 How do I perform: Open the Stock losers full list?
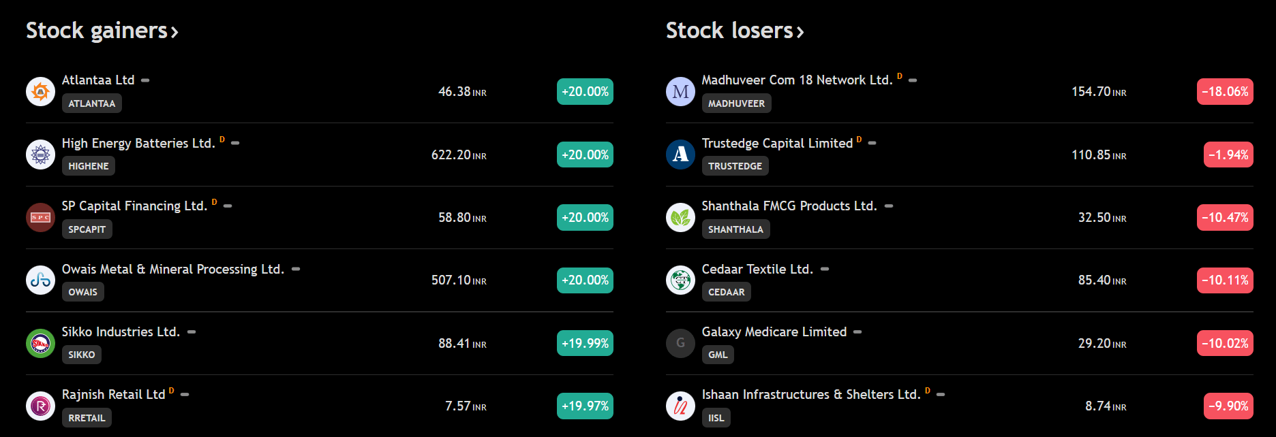[x=735, y=31]
